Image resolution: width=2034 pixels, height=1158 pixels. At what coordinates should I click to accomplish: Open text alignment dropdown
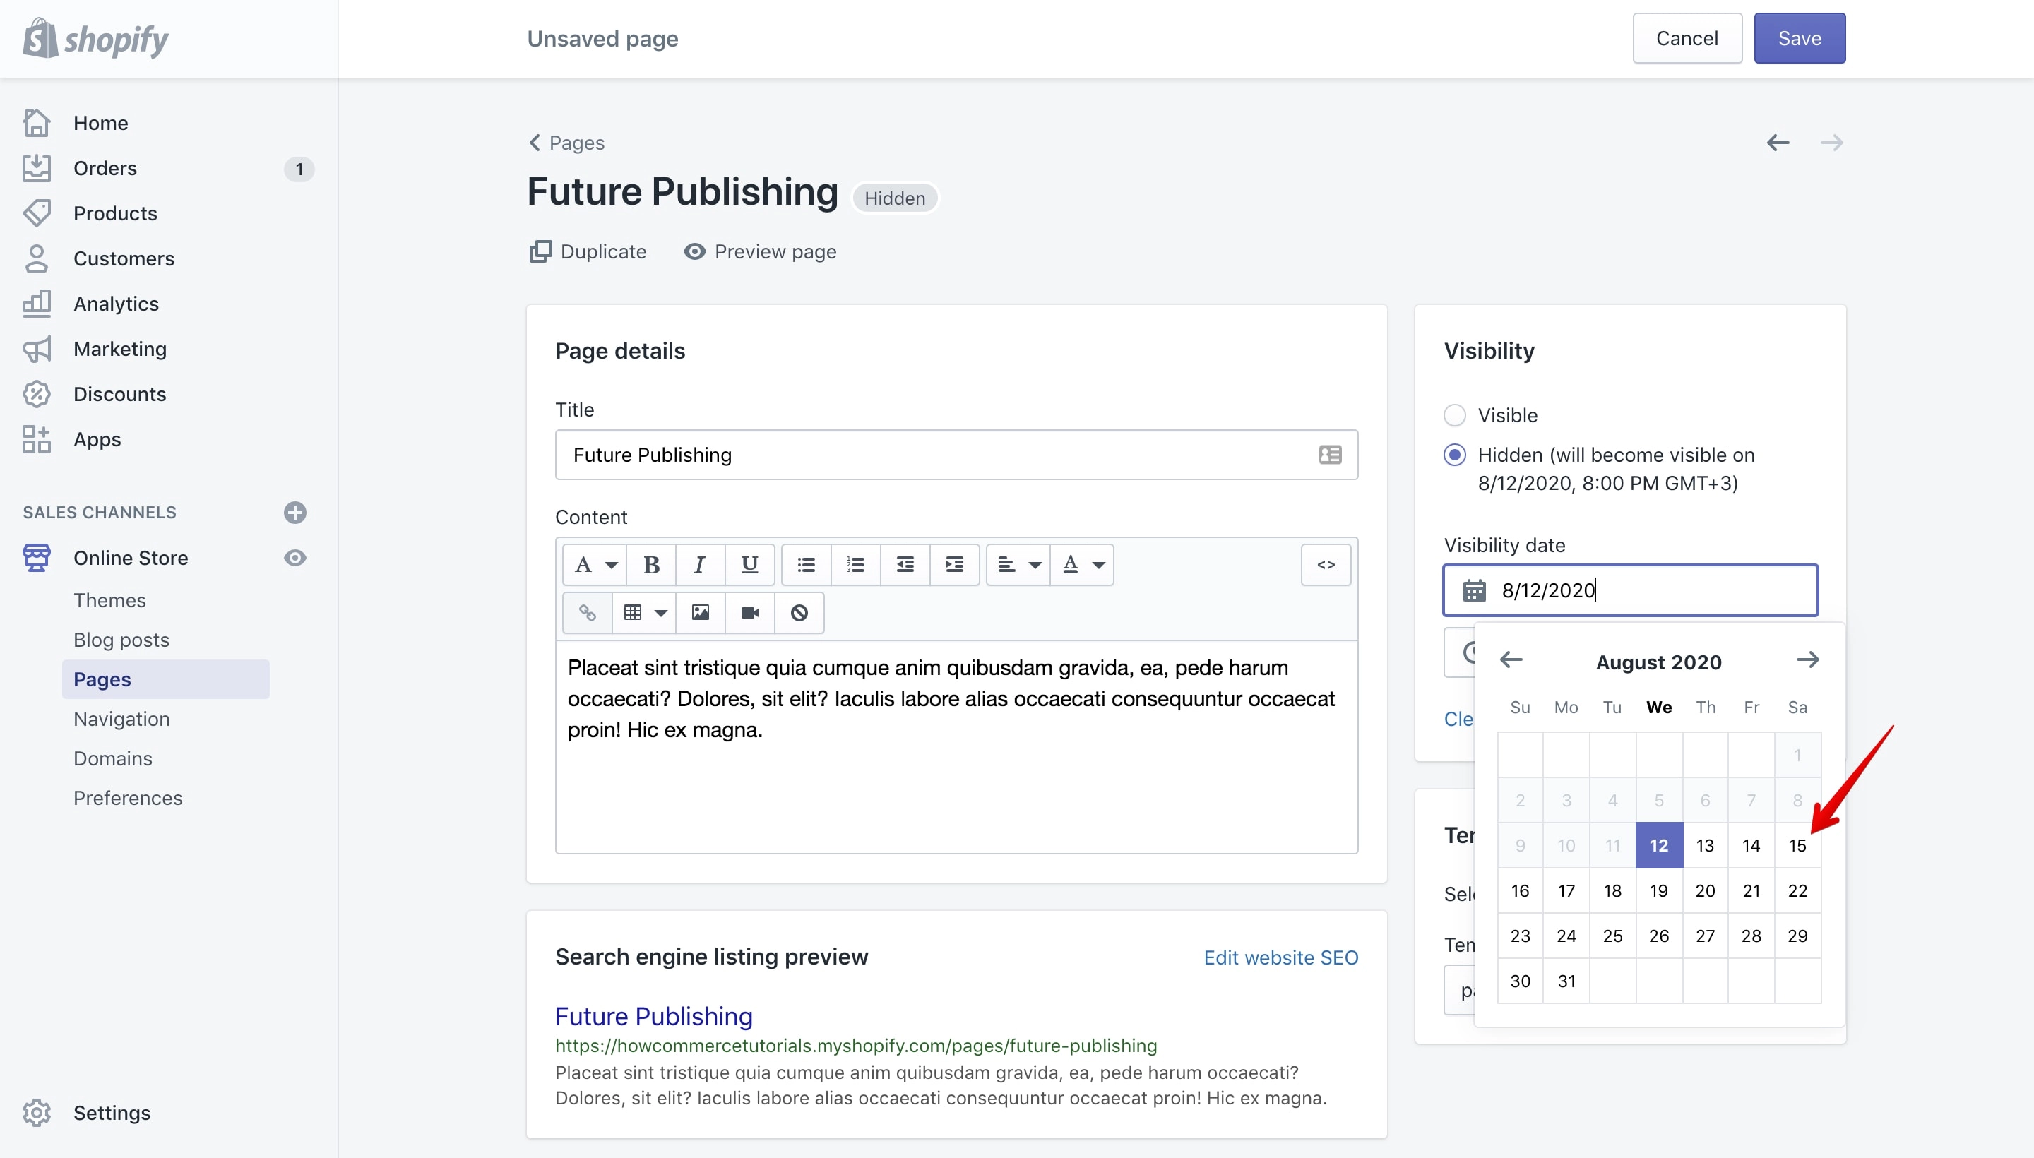point(1019,565)
